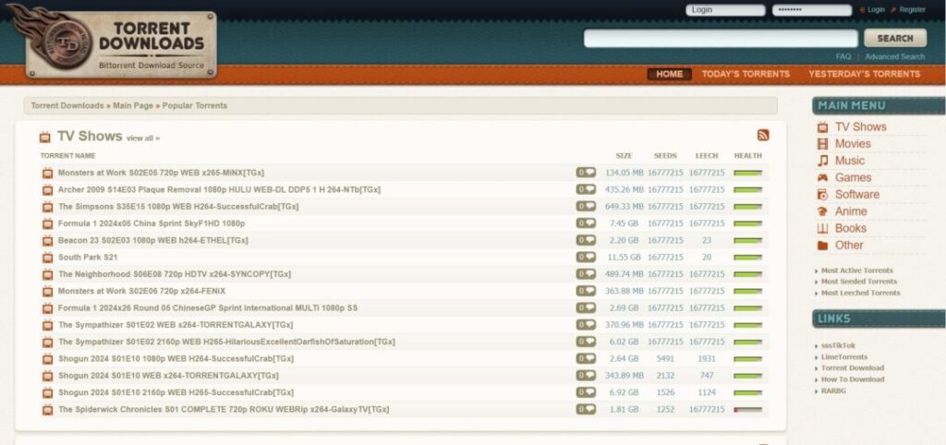Select Anime in Main Menu
Viewport: 946px width, 445px height.
[x=851, y=211]
